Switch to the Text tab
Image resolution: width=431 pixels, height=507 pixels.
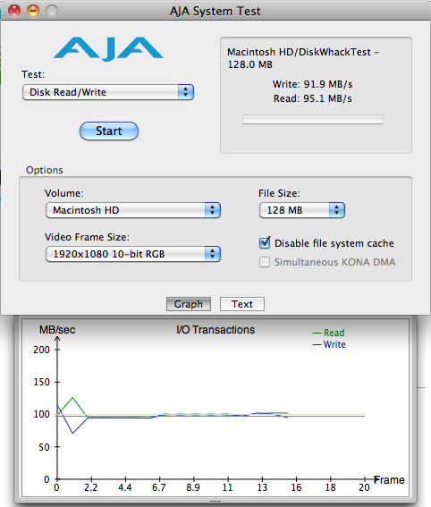tap(242, 304)
